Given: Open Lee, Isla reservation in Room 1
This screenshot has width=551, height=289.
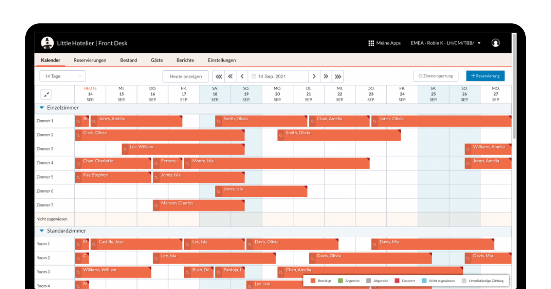Looking at the screenshot, I should point(214,245).
